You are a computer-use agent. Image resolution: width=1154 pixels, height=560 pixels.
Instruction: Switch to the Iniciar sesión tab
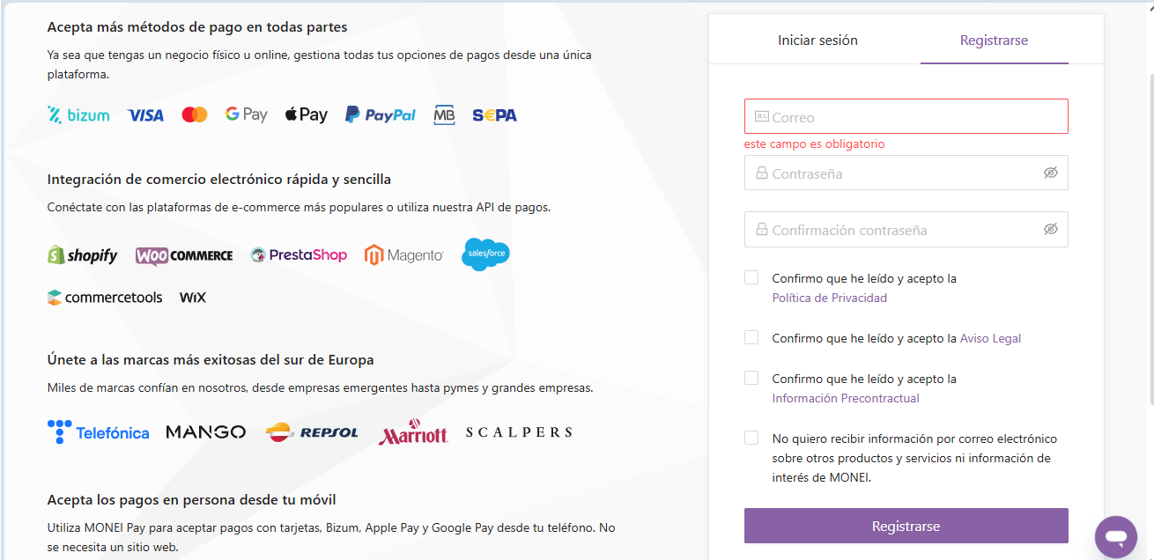(x=817, y=41)
